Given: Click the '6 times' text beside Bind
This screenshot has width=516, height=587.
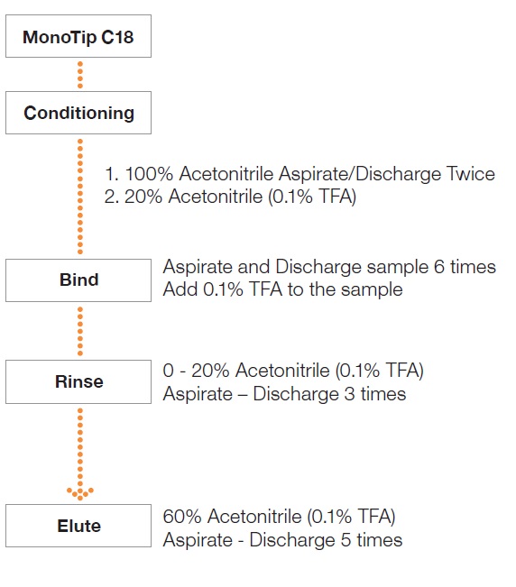Looking at the screenshot, I should [465, 267].
